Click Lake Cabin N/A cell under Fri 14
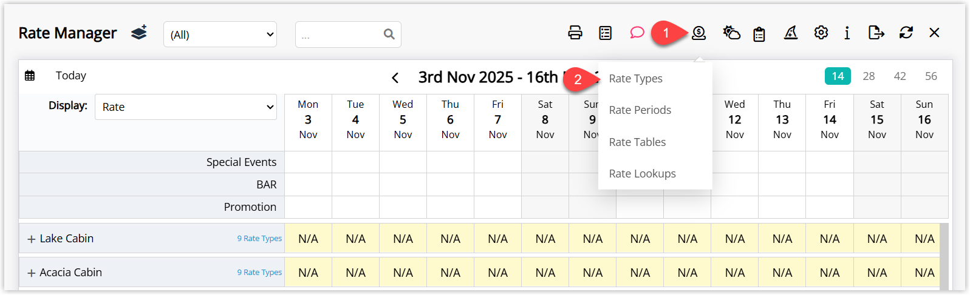The width and height of the screenshot is (970, 295). pyautogui.click(x=830, y=239)
